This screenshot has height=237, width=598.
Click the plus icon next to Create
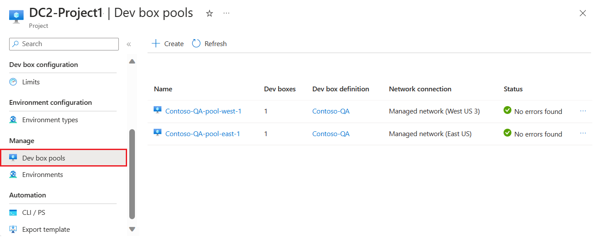point(155,43)
